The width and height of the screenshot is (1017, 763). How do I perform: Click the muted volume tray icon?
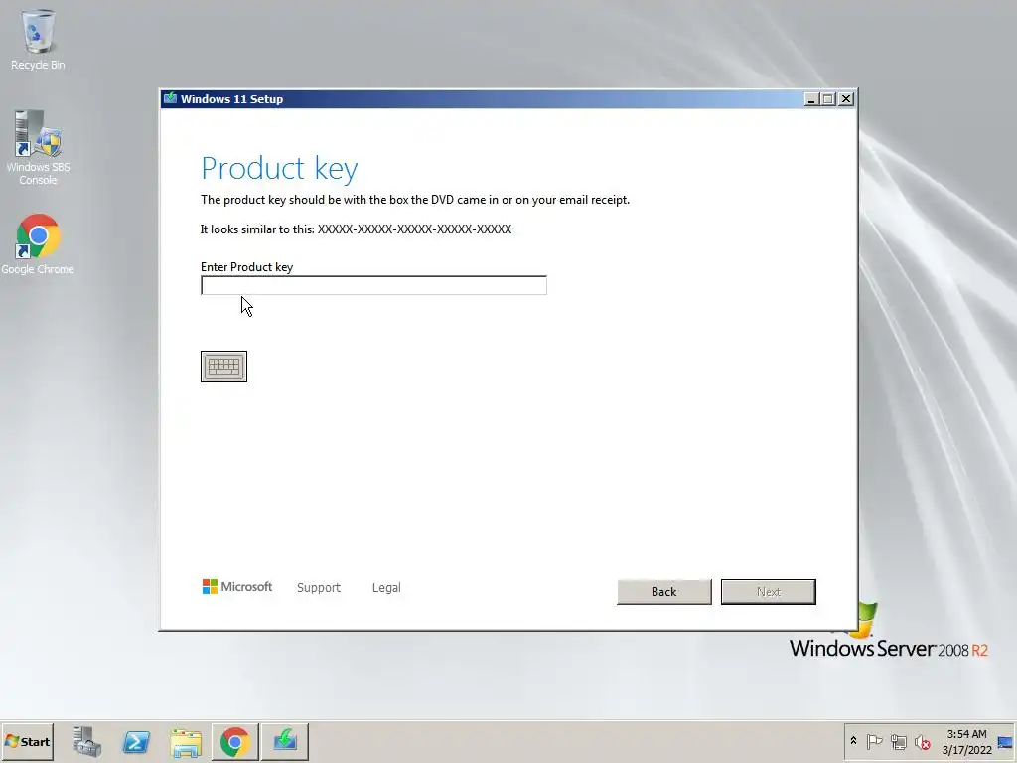[923, 741]
